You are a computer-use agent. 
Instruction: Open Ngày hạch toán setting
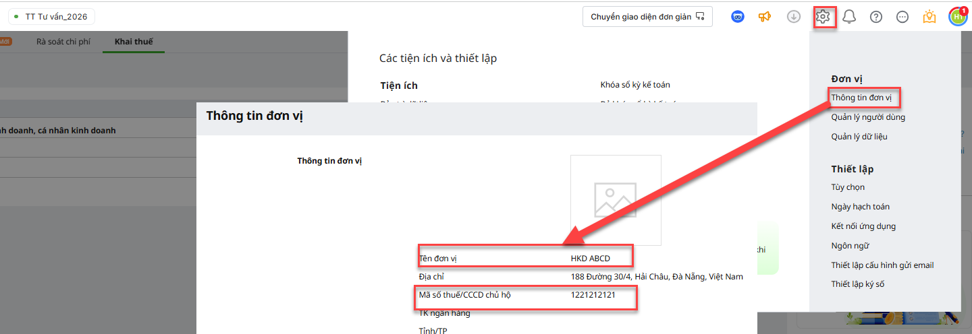pyautogui.click(x=860, y=207)
